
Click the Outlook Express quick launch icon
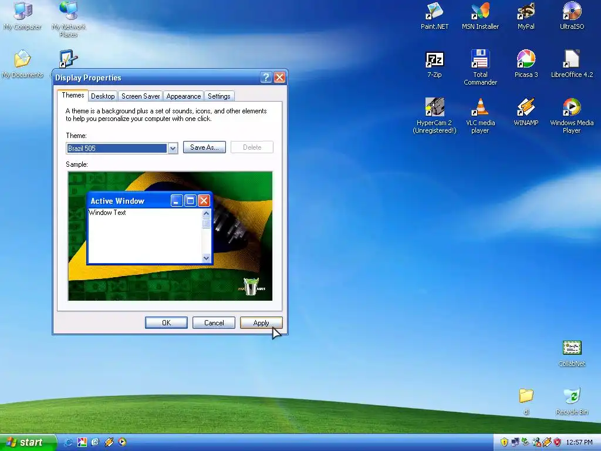[x=96, y=442]
